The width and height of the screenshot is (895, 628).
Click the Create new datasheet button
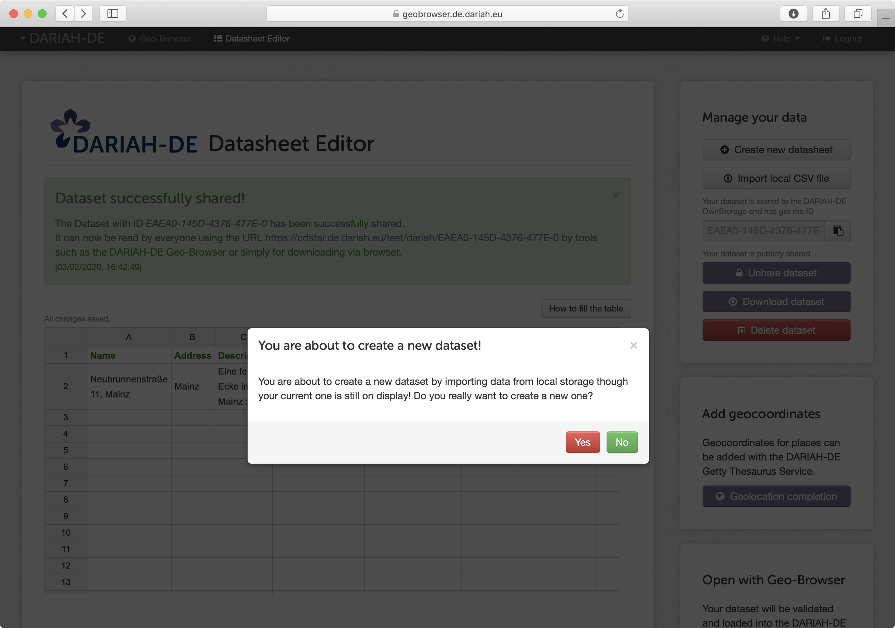[776, 150]
